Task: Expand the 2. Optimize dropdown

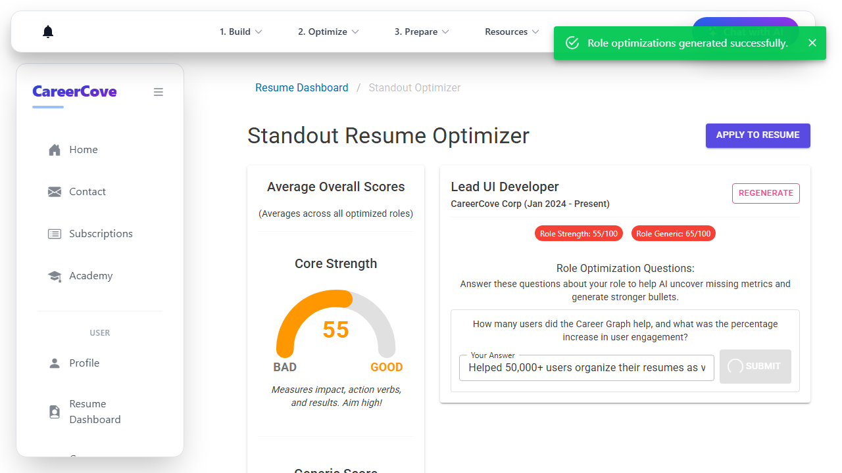Action: coord(328,32)
